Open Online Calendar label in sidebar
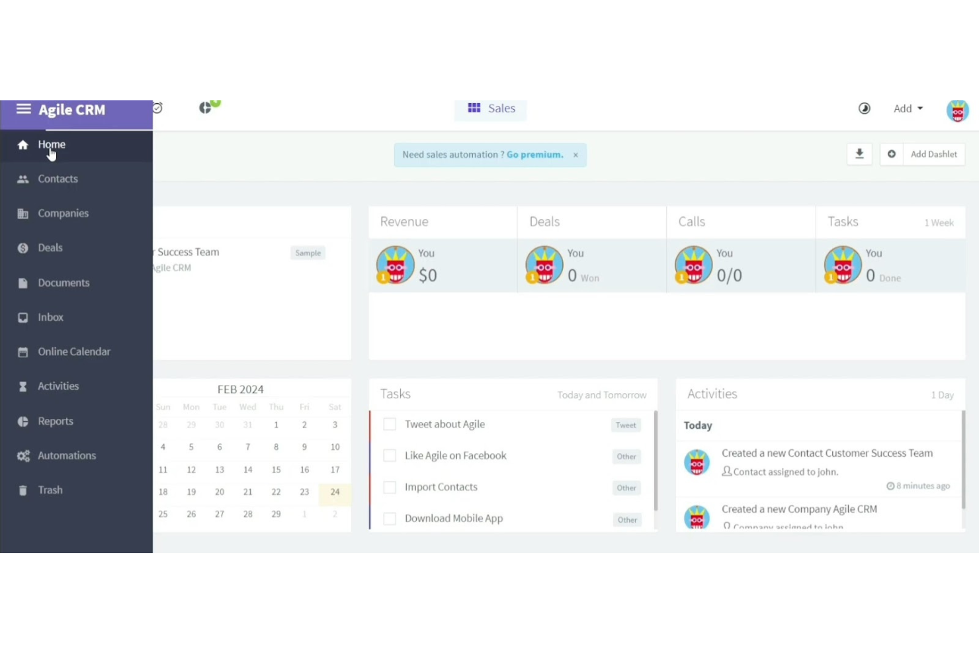 coord(74,351)
